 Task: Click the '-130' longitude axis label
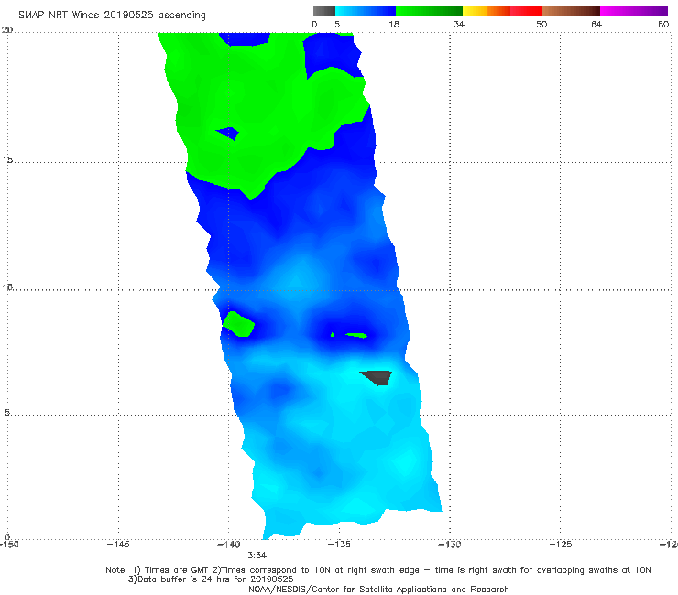(450, 545)
